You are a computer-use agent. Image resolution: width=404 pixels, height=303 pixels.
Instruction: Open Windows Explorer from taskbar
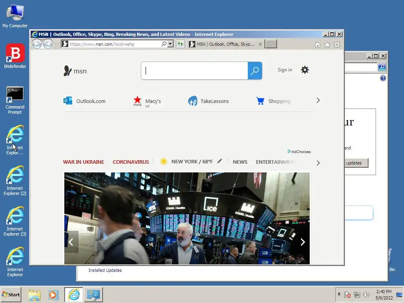click(34, 294)
